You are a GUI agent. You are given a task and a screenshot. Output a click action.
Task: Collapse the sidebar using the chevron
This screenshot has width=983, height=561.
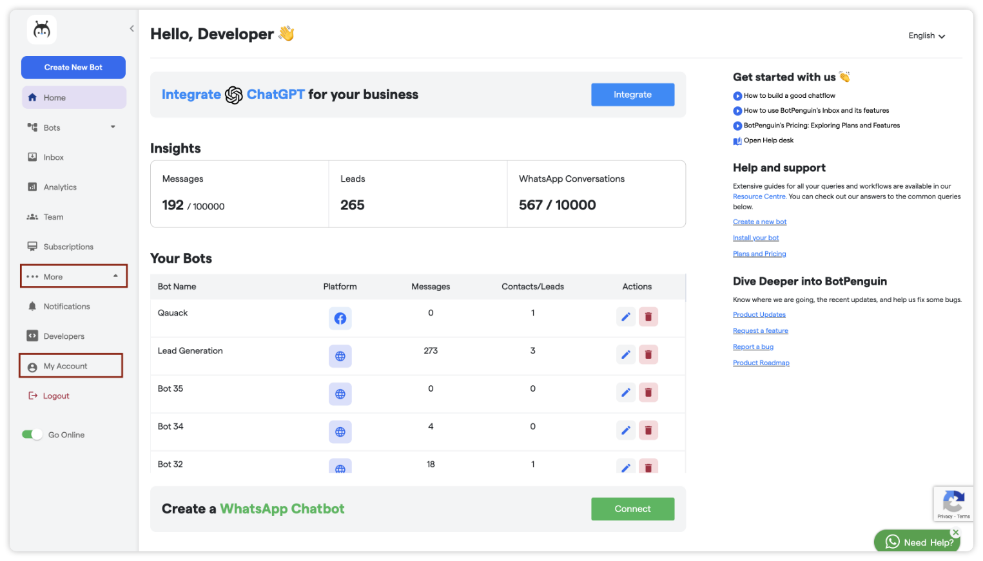[x=131, y=28]
